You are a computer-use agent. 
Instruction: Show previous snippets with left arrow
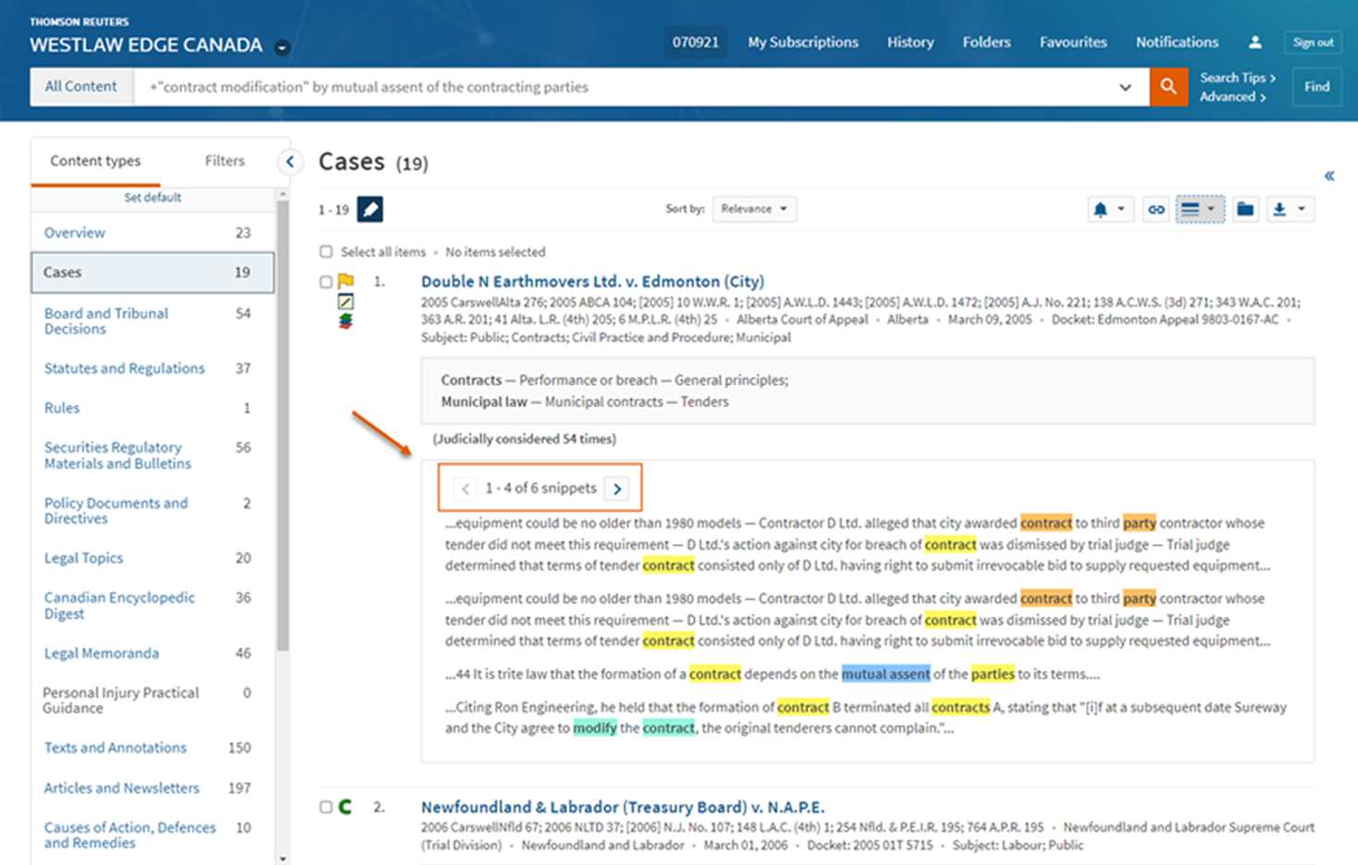[465, 488]
